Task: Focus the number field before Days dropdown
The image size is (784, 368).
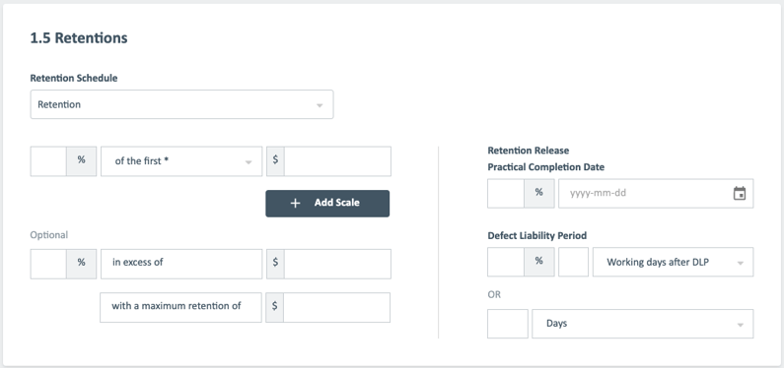Action: [x=508, y=324]
